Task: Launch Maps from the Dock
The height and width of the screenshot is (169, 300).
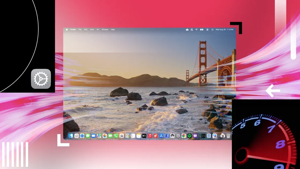Action: point(99,136)
